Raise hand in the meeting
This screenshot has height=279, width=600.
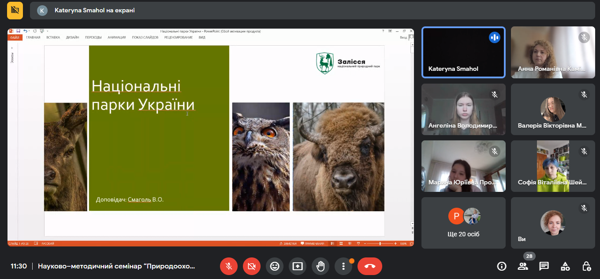(320, 266)
